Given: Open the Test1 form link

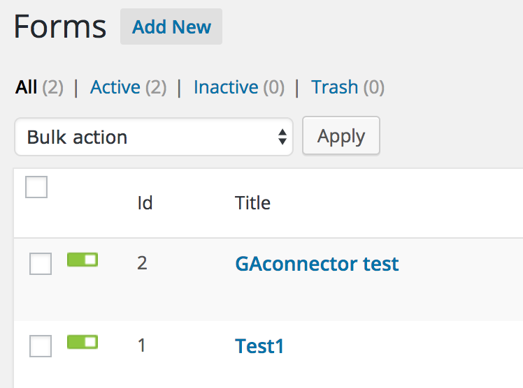Looking at the screenshot, I should tap(259, 346).
